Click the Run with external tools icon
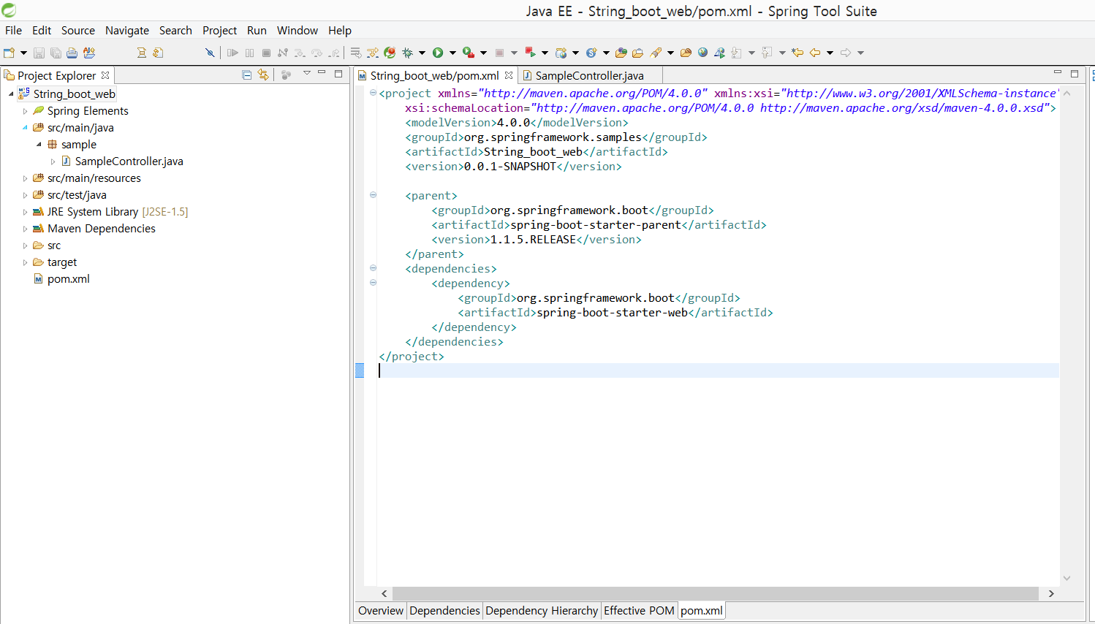 click(x=469, y=53)
